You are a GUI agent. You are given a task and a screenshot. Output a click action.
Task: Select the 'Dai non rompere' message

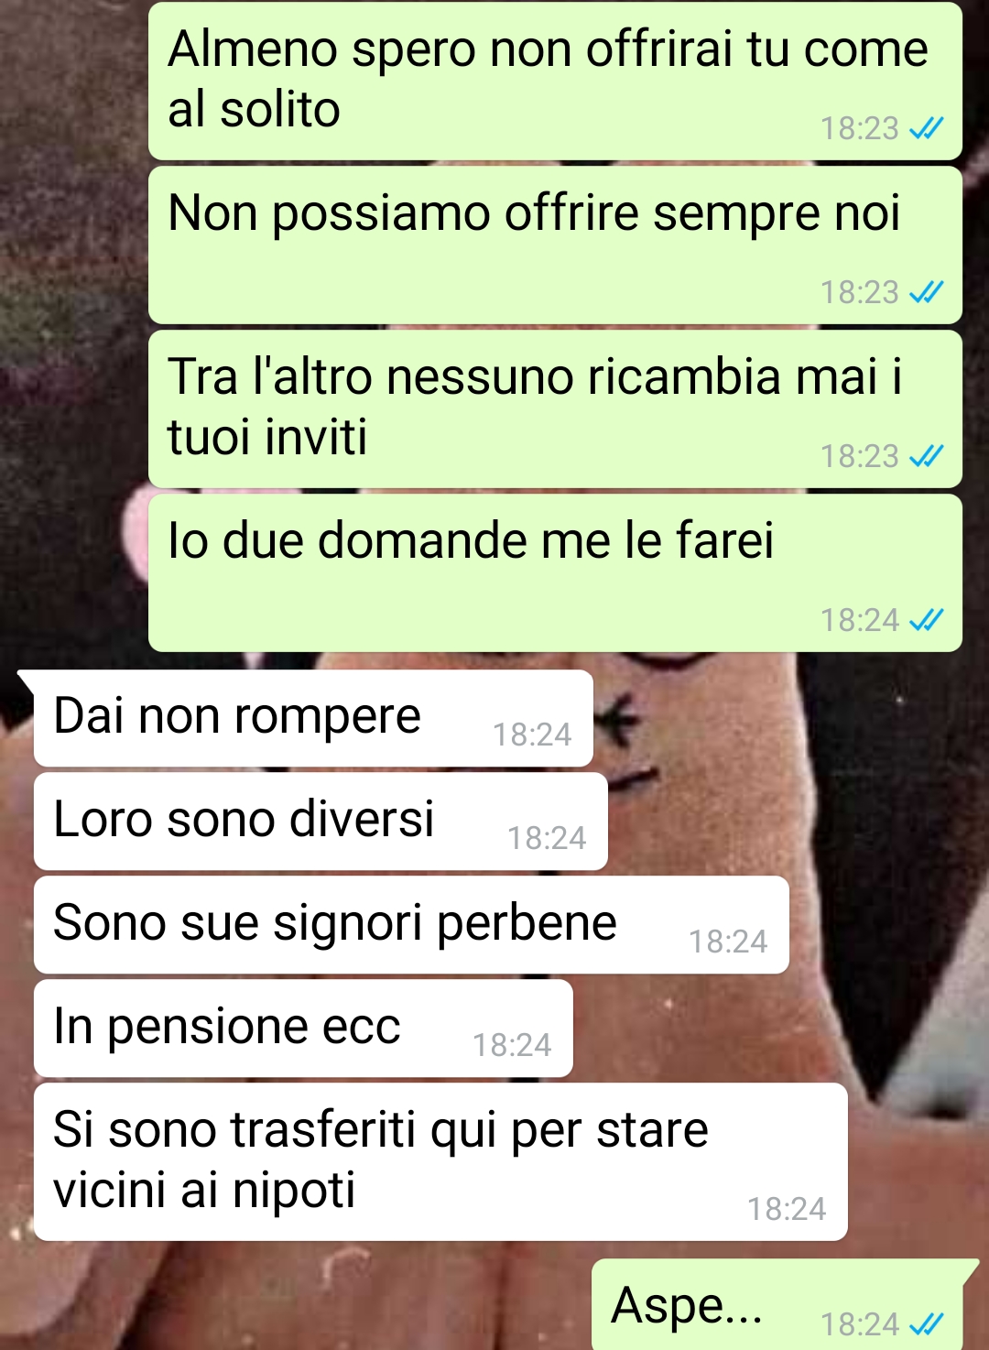pyautogui.click(x=313, y=719)
